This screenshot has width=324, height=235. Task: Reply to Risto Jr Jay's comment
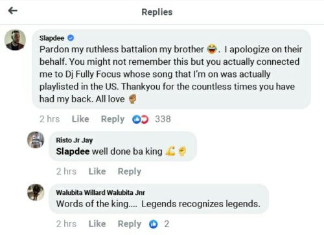130,172
